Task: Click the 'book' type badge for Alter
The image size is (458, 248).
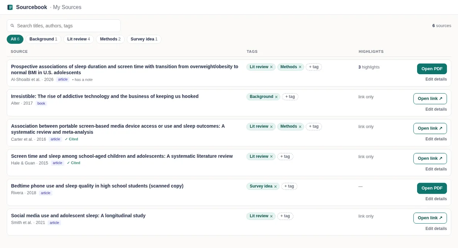Action: point(41,103)
